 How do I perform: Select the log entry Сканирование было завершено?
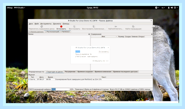tap(78, 80)
